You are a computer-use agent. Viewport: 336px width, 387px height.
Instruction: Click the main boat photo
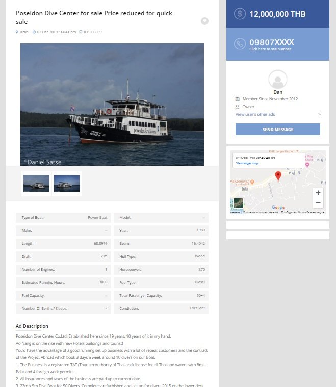click(x=112, y=105)
